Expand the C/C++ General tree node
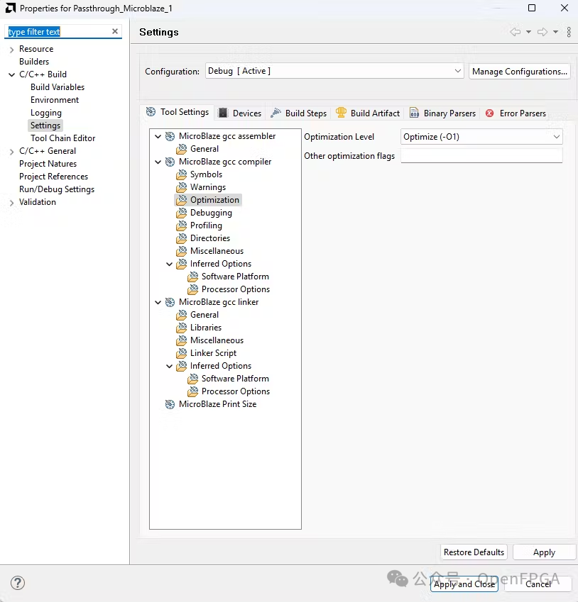The height and width of the screenshot is (602, 578). click(11, 152)
